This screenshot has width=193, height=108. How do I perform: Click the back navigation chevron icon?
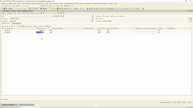(x=71, y=9)
